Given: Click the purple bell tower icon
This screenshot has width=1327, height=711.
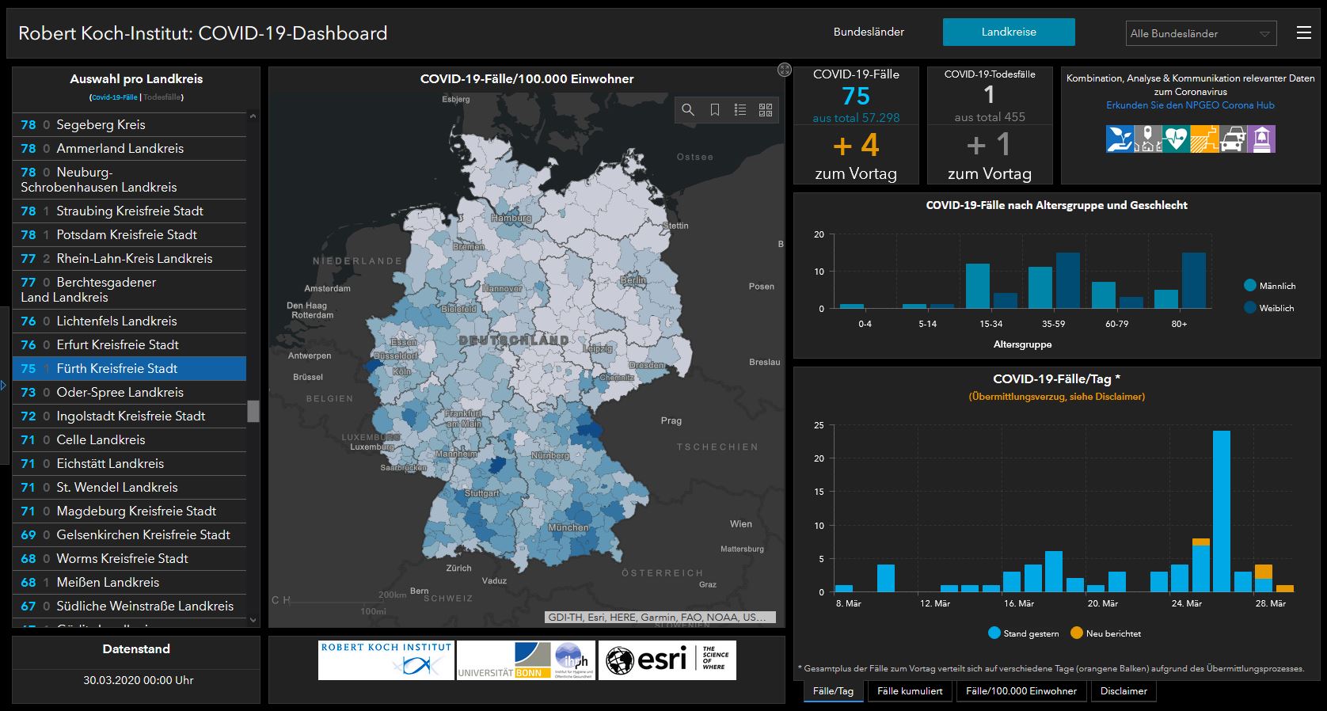Looking at the screenshot, I should pyautogui.click(x=1261, y=139).
